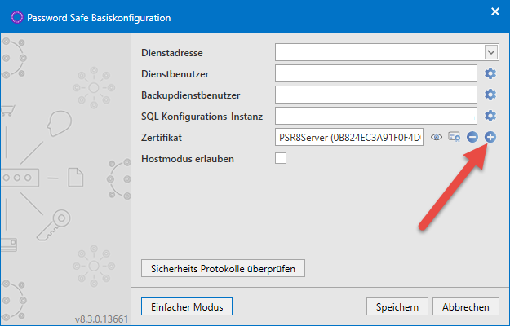Image resolution: width=510 pixels, height=326 pixels.
Task: Open settings gear next to Dienstbenutzer
Action: pos(490,73)
